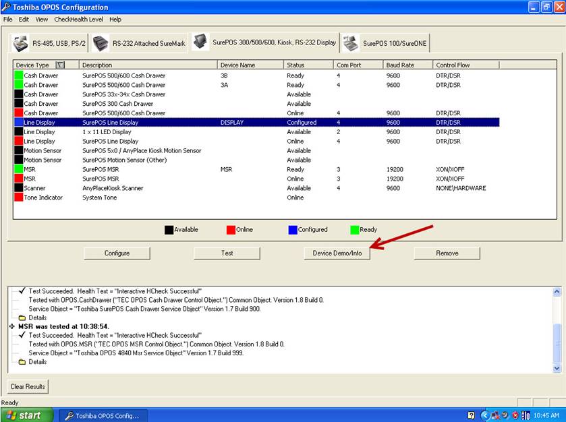Click green status square of the Ready MSR row
This screenshot has height=422, width=566.
coord(18,170)
